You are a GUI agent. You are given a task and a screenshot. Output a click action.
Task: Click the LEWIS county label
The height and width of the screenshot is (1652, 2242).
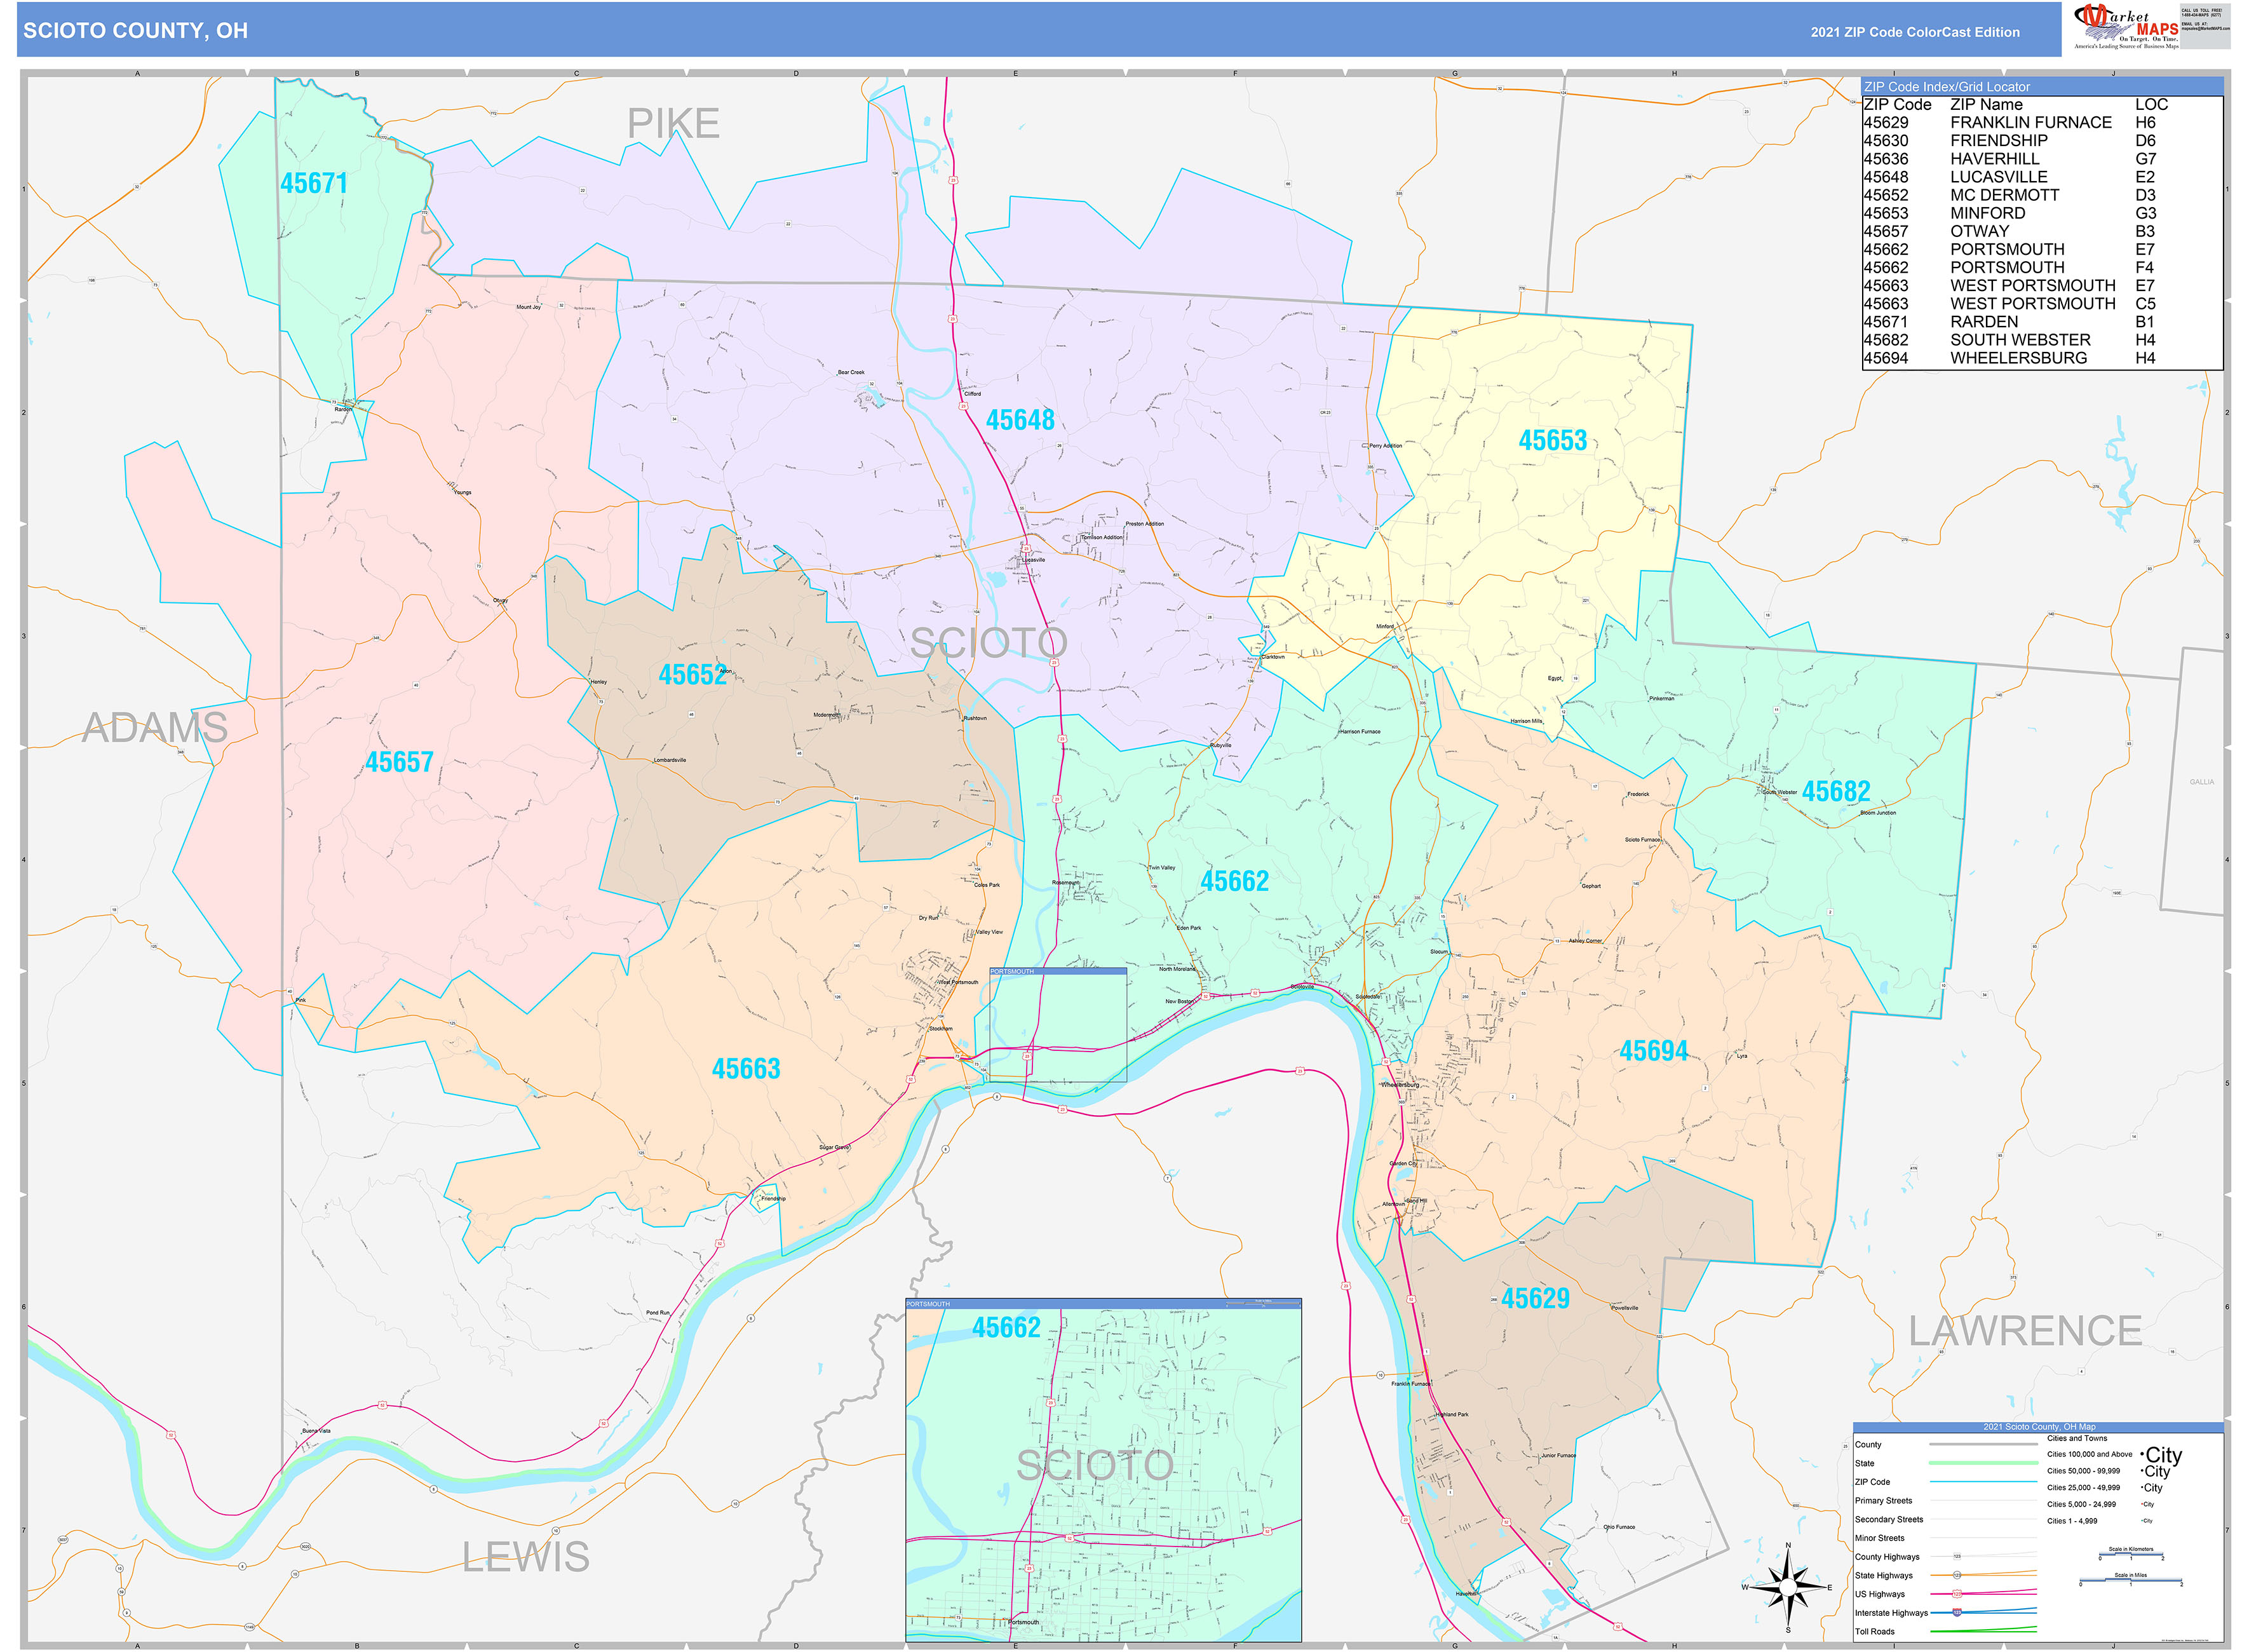coord(526,1557)
